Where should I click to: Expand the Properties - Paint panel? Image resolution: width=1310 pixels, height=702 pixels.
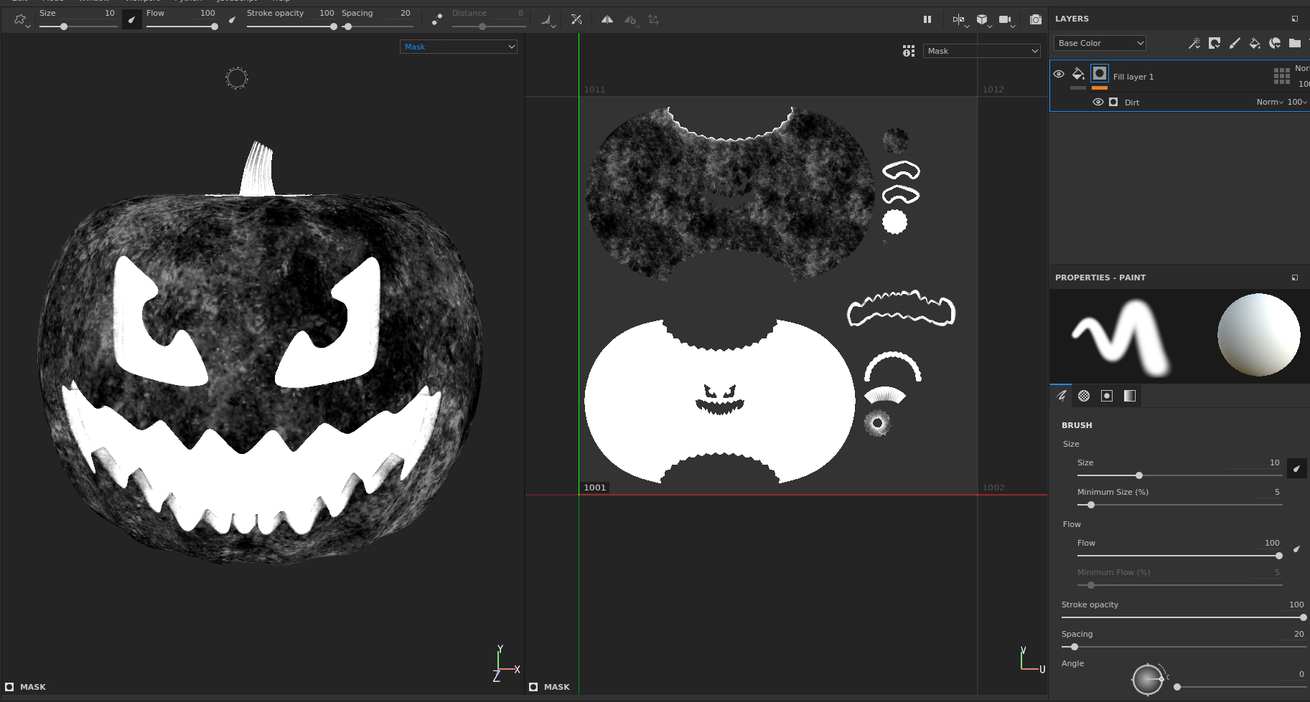1294,277
